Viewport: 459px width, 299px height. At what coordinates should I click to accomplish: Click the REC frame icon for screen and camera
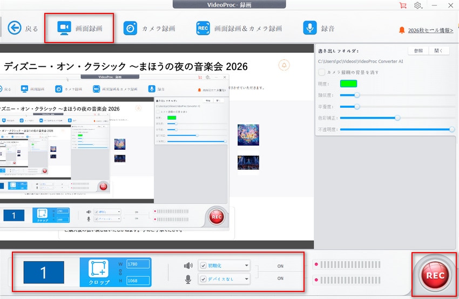[x=203, y=29]
